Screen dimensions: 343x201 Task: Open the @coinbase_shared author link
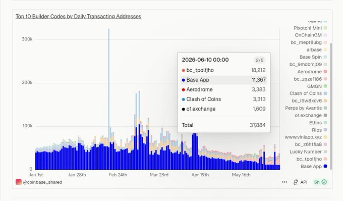coord(42,182)
